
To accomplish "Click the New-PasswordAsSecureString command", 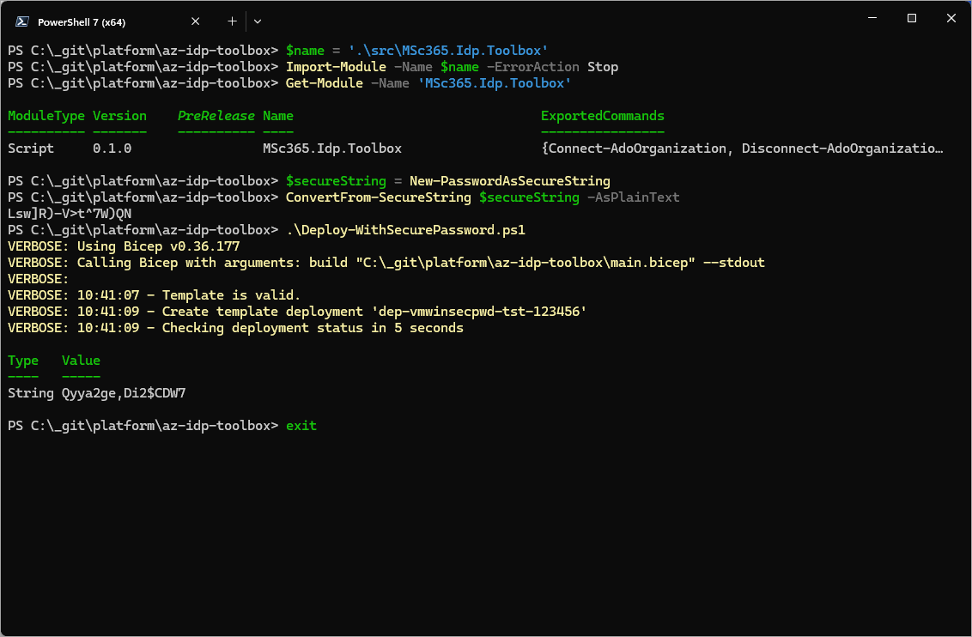I will (509, 181).
